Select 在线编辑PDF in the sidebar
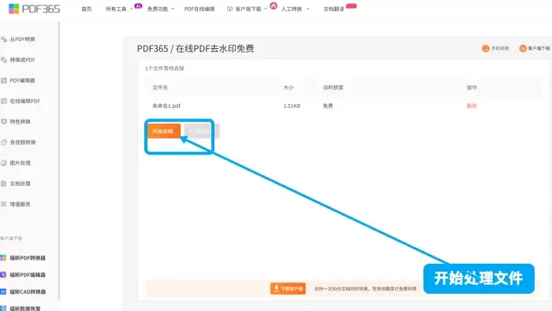The image size is (552, 311). pos(25,102)
